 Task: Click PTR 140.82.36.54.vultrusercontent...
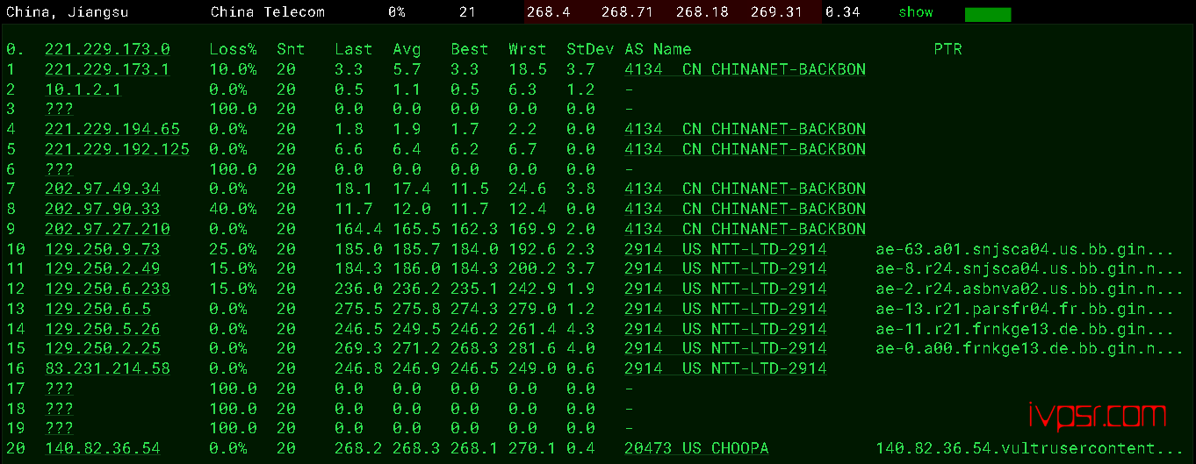[1029, 448]
